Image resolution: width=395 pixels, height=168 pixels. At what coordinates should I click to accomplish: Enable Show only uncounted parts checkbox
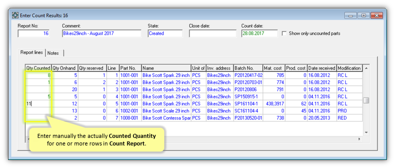(284, 33)
